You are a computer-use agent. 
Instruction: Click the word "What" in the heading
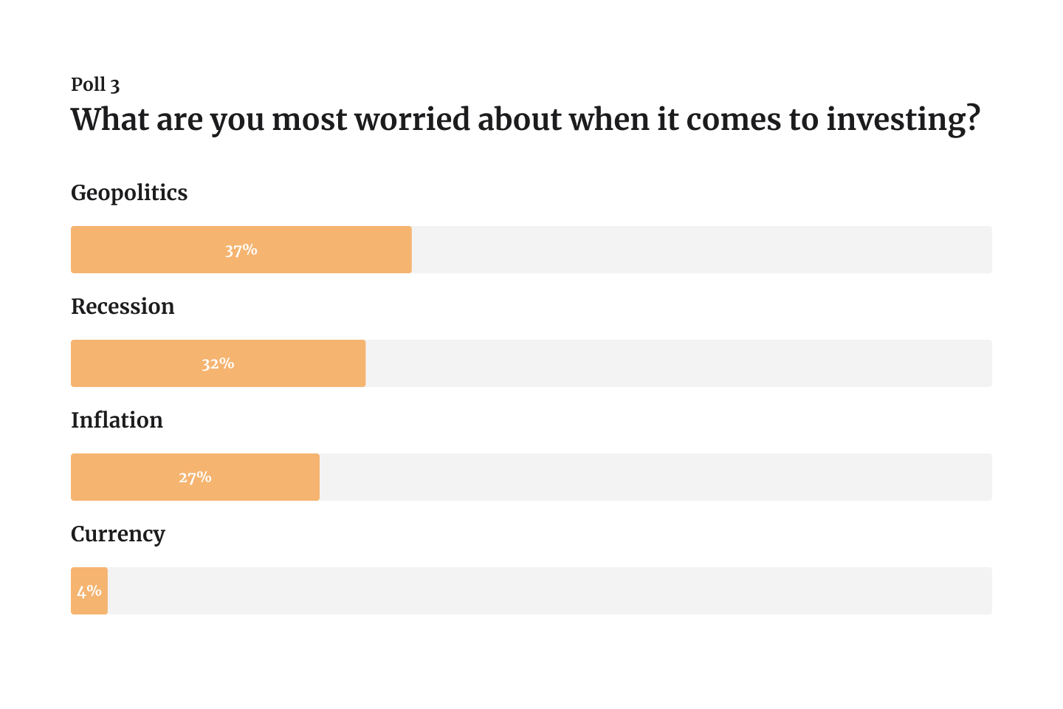[109, 120]
